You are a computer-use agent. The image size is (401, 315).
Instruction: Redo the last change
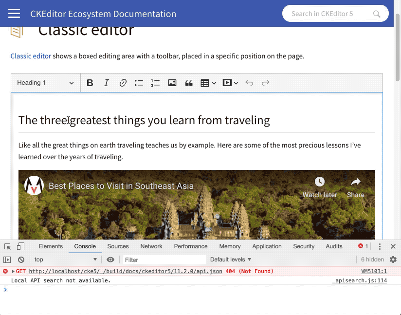(x=265, y=83)
